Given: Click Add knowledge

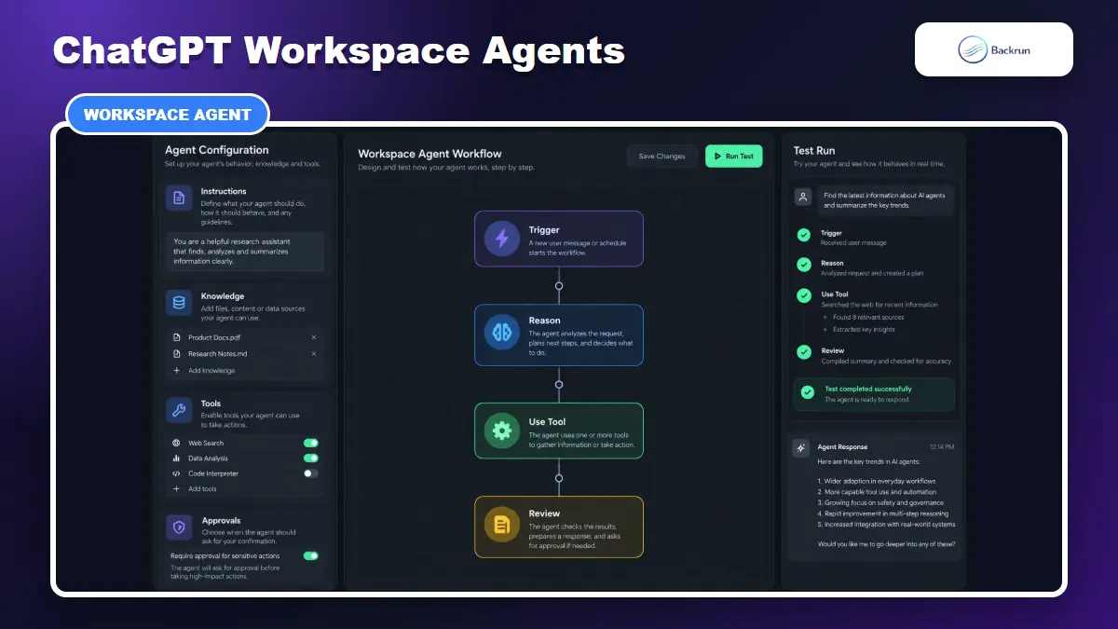Looking at the screenshot, I should pyautogui.click(x=211, y=371).
